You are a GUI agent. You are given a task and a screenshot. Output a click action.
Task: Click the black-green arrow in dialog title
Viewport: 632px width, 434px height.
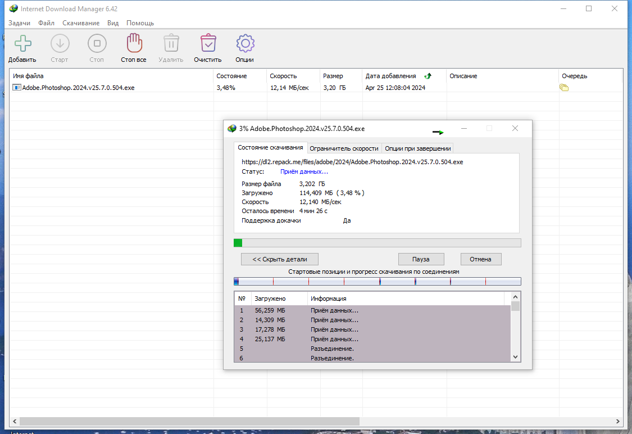(x=438, y=132)
